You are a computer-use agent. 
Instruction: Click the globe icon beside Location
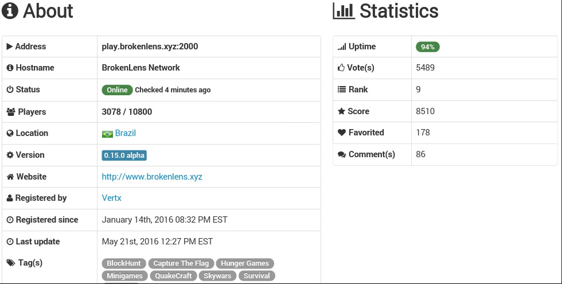tap(10, 133)
